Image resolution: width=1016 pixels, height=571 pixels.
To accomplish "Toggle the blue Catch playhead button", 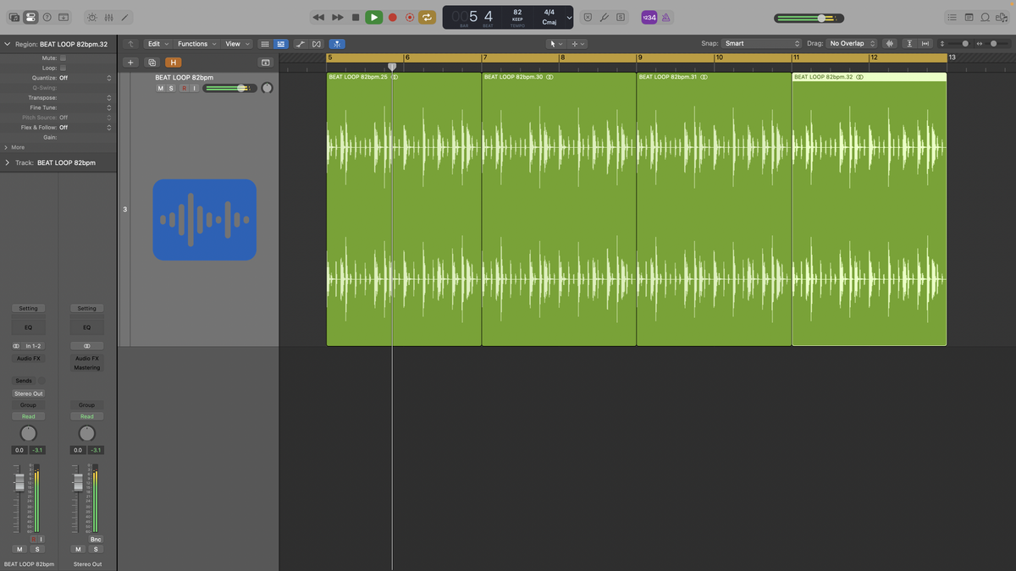I will (337, 44).
